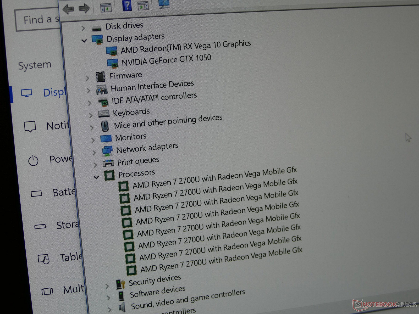The height and width of the screenshot is (314, 419).
Task: Expand the Network adapters node
Action: pos(94,152)
